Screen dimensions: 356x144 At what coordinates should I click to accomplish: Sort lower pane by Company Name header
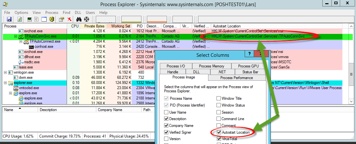pos(118,110)
